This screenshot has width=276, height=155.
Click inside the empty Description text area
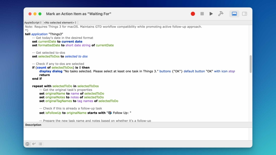[x=138, y=134]
